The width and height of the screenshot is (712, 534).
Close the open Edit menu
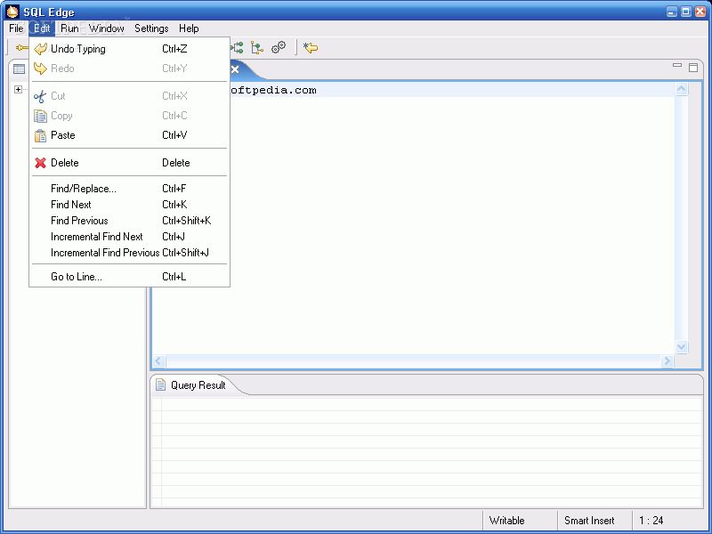[42, 28]
